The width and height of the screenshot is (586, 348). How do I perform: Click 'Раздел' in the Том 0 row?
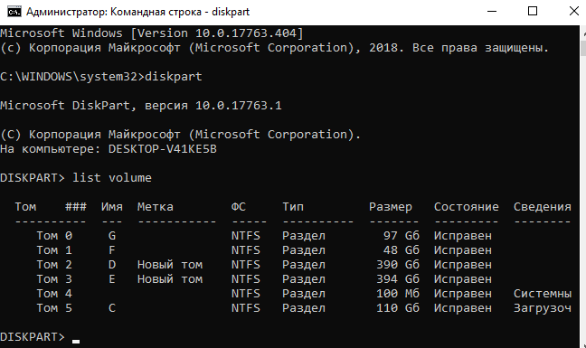click(x=304, y=236)
